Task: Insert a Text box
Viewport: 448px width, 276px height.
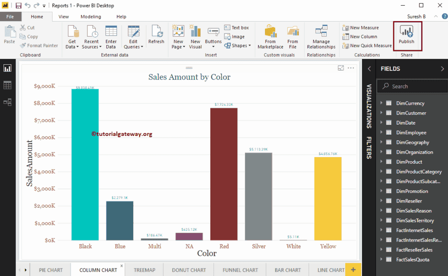Action: coord(237,28)
